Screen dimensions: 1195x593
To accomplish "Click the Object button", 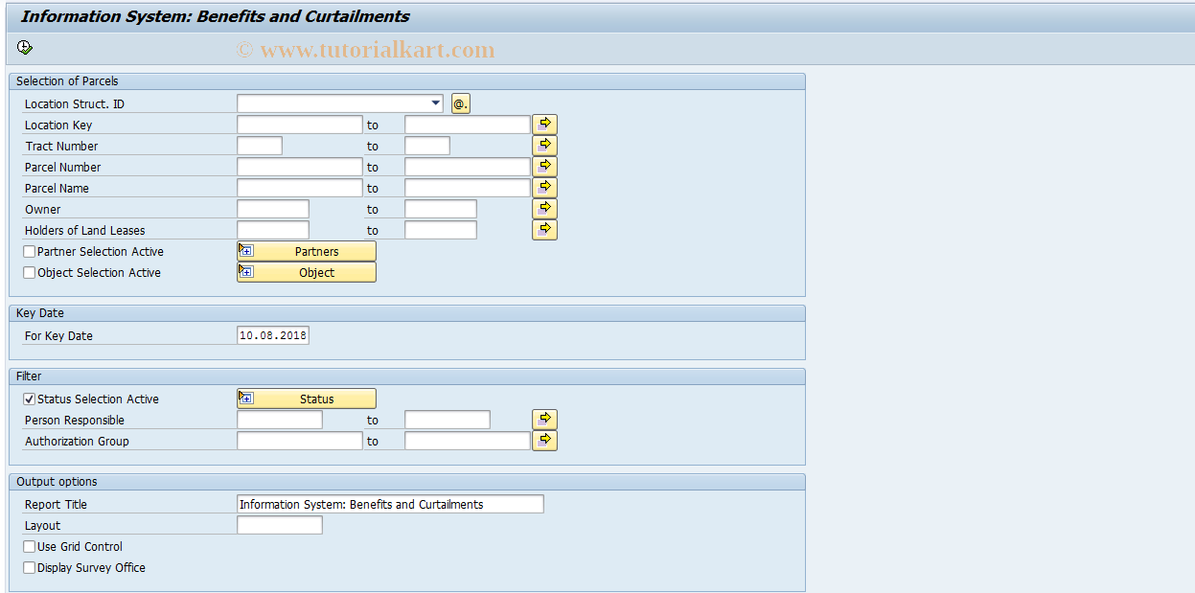I will point(307,272).
